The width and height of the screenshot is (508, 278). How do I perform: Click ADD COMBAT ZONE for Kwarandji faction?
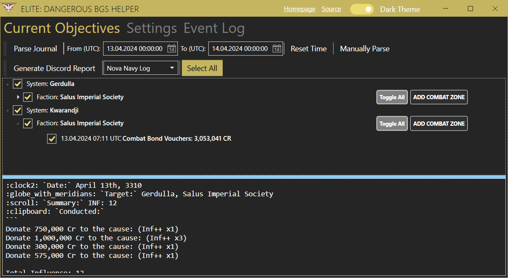pyautogui.click(x=439, y=124)
